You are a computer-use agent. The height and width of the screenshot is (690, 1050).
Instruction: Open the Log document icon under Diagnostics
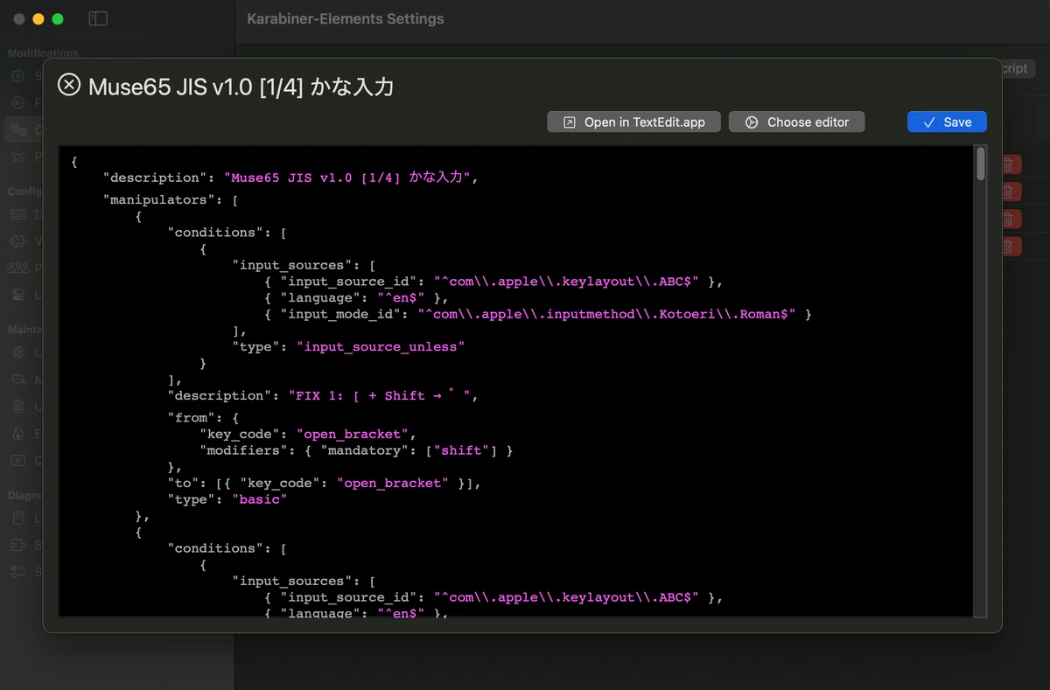pos(18,518)
